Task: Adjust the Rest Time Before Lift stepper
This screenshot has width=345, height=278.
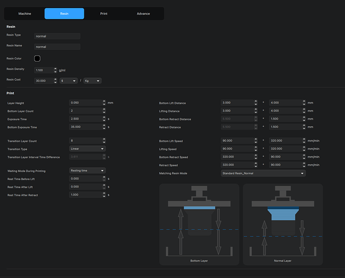Action: [104, 178]
